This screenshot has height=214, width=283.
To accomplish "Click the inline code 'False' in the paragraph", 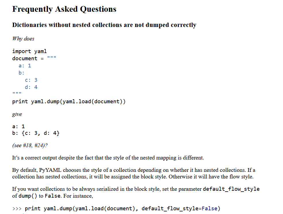I will (x=53, y=196).
